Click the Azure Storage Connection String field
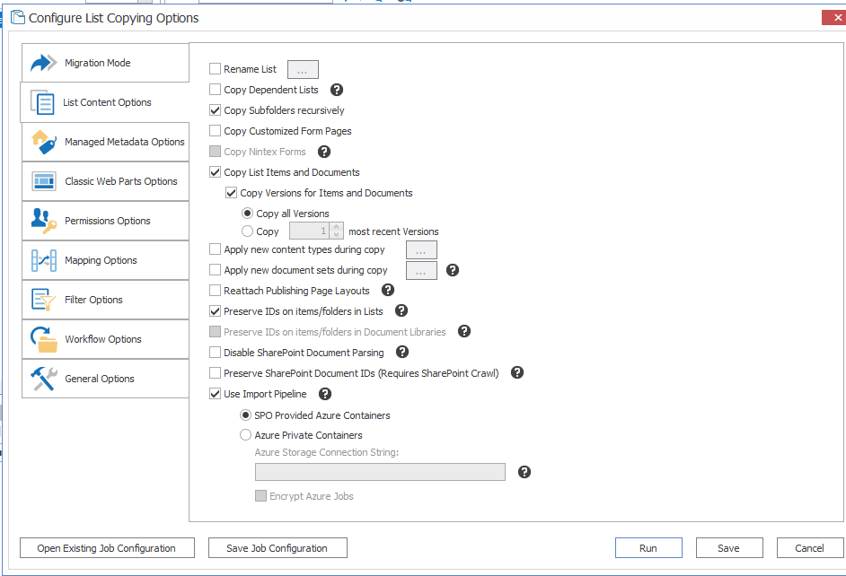This screenshot has height=576, width=846. coord(379,471)
